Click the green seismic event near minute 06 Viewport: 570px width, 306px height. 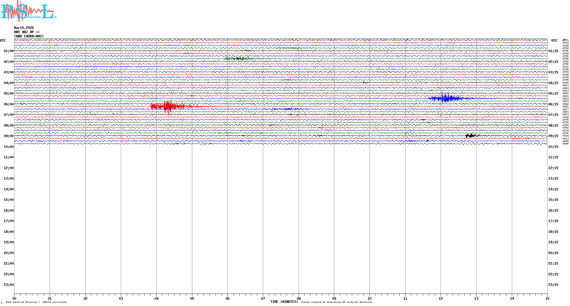point(238,59)
